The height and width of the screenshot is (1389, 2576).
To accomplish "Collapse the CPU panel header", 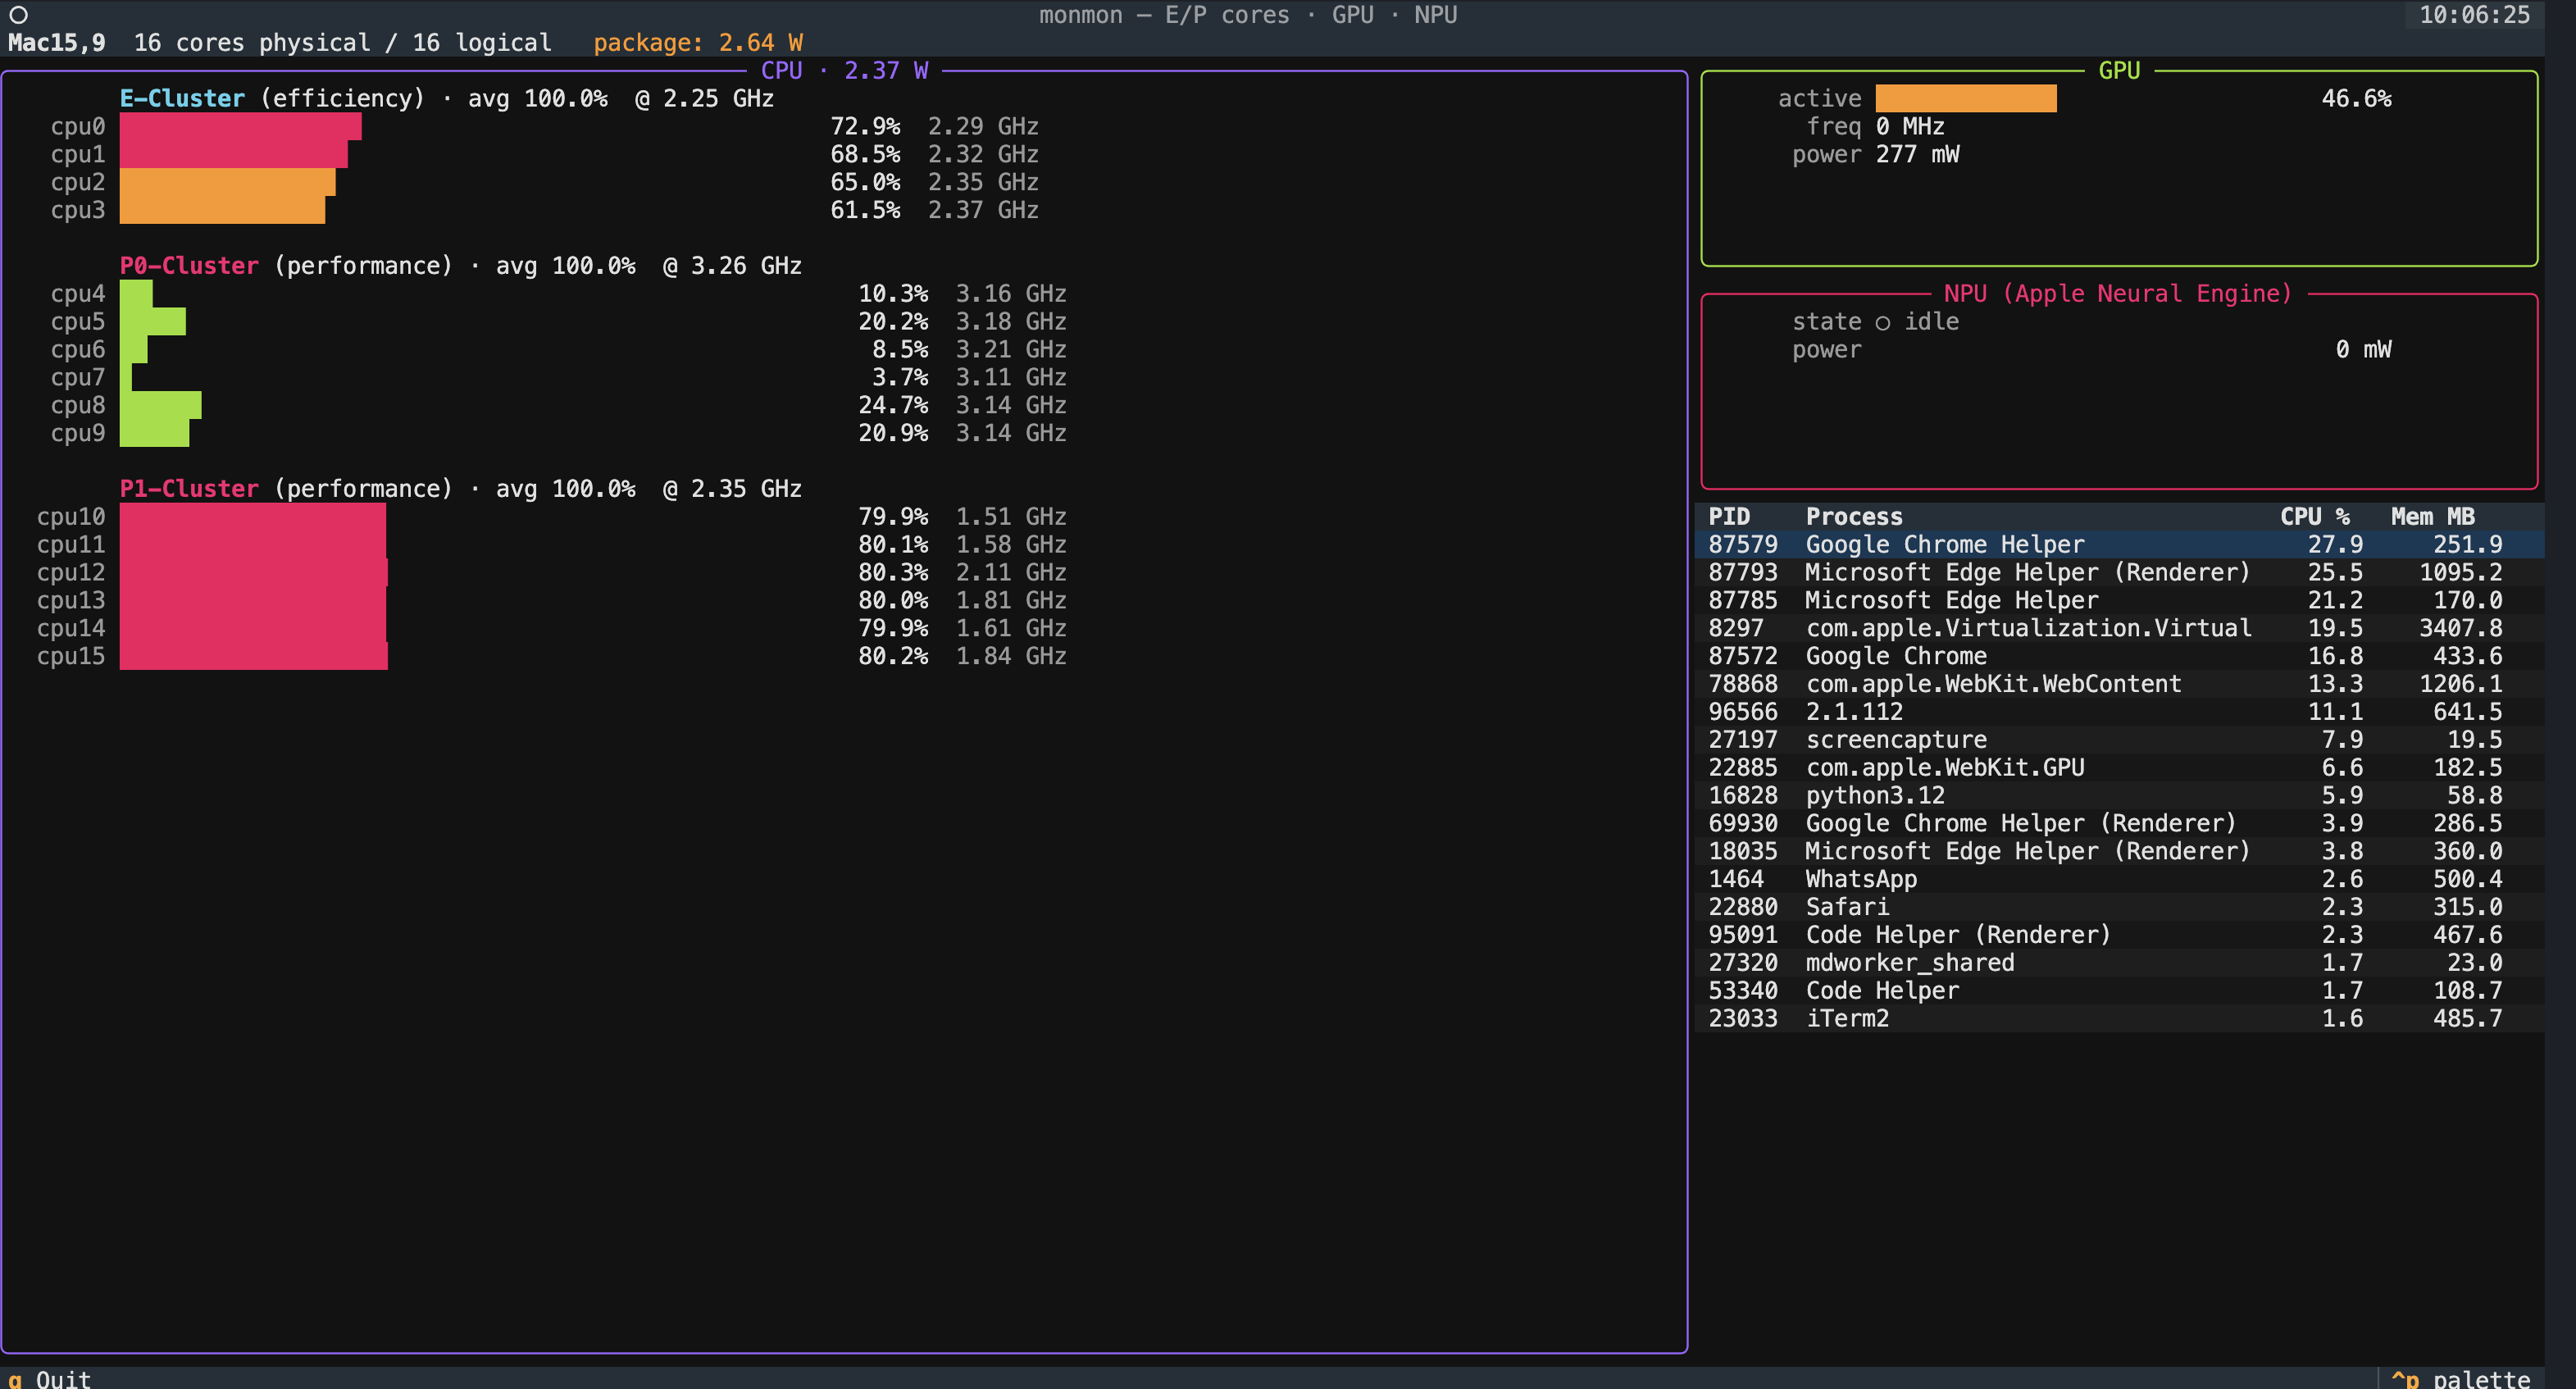I will click(x=784, y=70).
